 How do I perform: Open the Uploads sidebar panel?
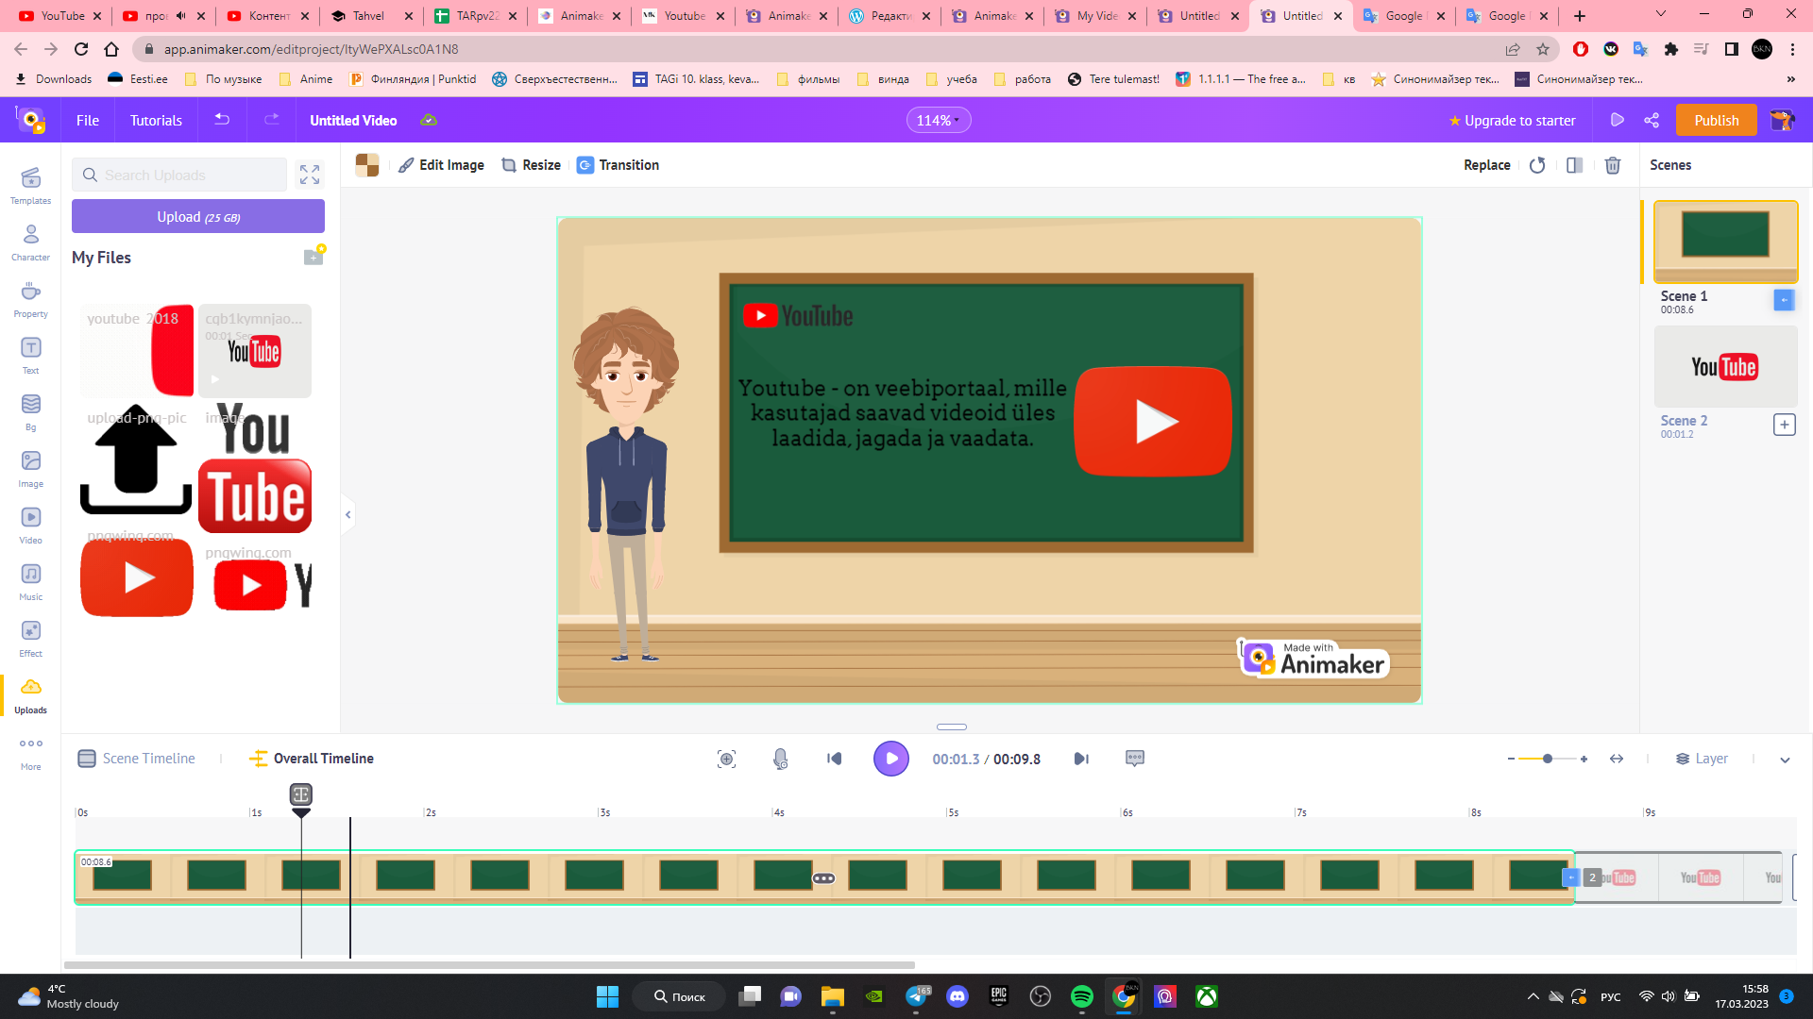pyautogui.click(x=30, y=695)
